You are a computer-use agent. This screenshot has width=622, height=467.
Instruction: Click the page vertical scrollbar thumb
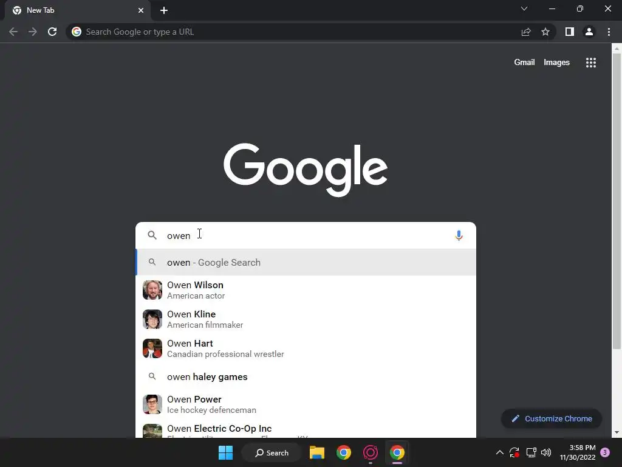coord(617,201)
